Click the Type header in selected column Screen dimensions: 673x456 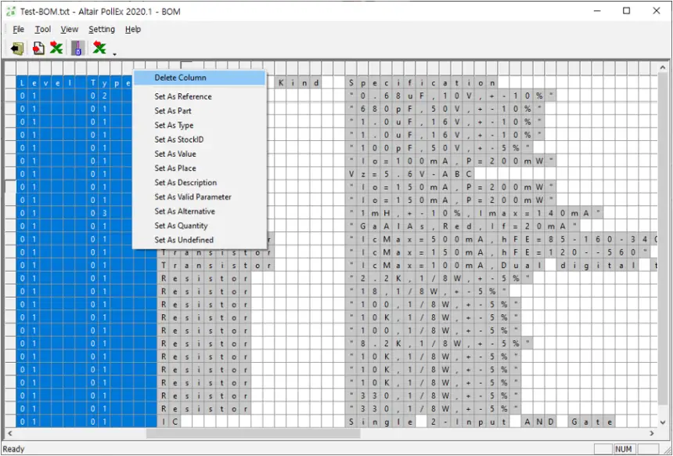[x=110, y=83]
